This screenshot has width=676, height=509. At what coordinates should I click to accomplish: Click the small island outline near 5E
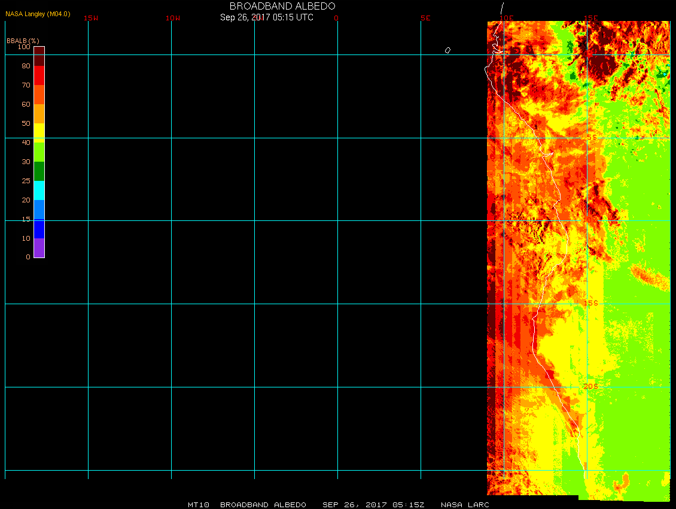point(447,50)
